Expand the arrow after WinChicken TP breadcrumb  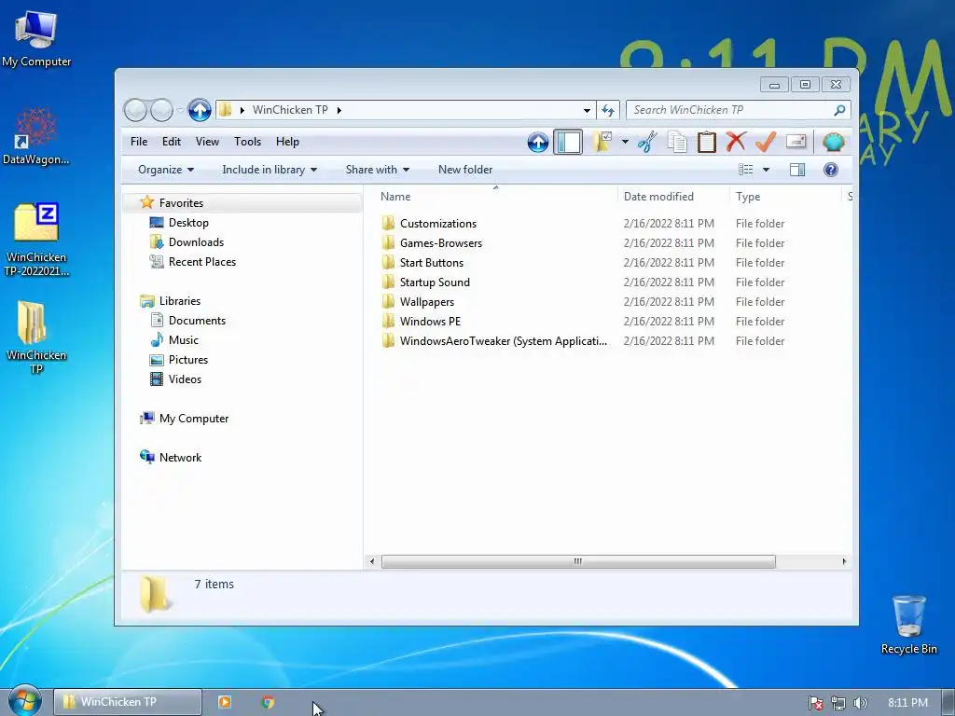click(x=339, y=110)
